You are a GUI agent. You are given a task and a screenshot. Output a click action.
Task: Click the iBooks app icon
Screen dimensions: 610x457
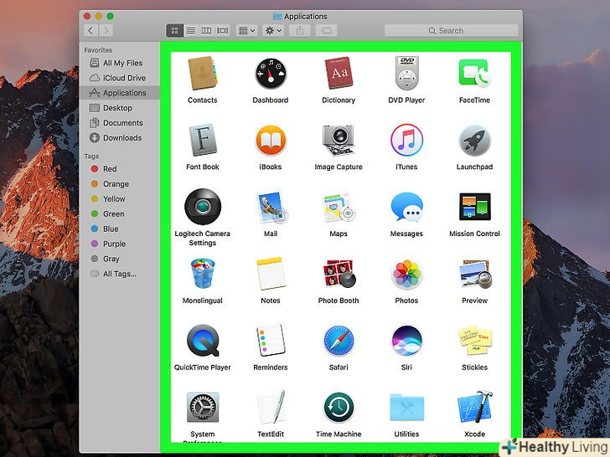point(271,141)
